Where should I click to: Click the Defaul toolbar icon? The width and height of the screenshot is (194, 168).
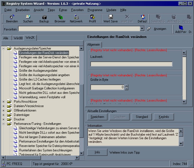coord(143,17)
